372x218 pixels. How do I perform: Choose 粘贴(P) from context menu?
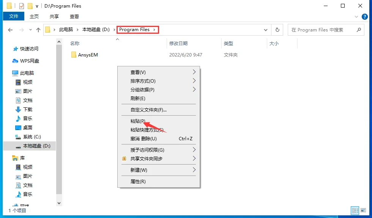(159, 121)
